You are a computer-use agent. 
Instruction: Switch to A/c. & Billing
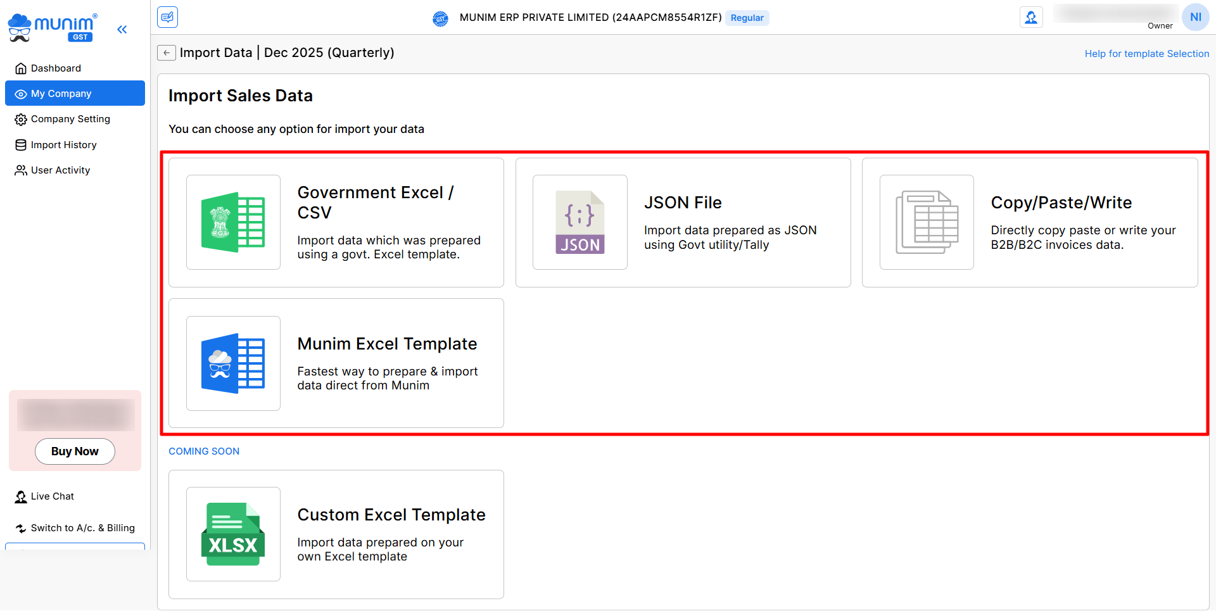tap(82, 528)
